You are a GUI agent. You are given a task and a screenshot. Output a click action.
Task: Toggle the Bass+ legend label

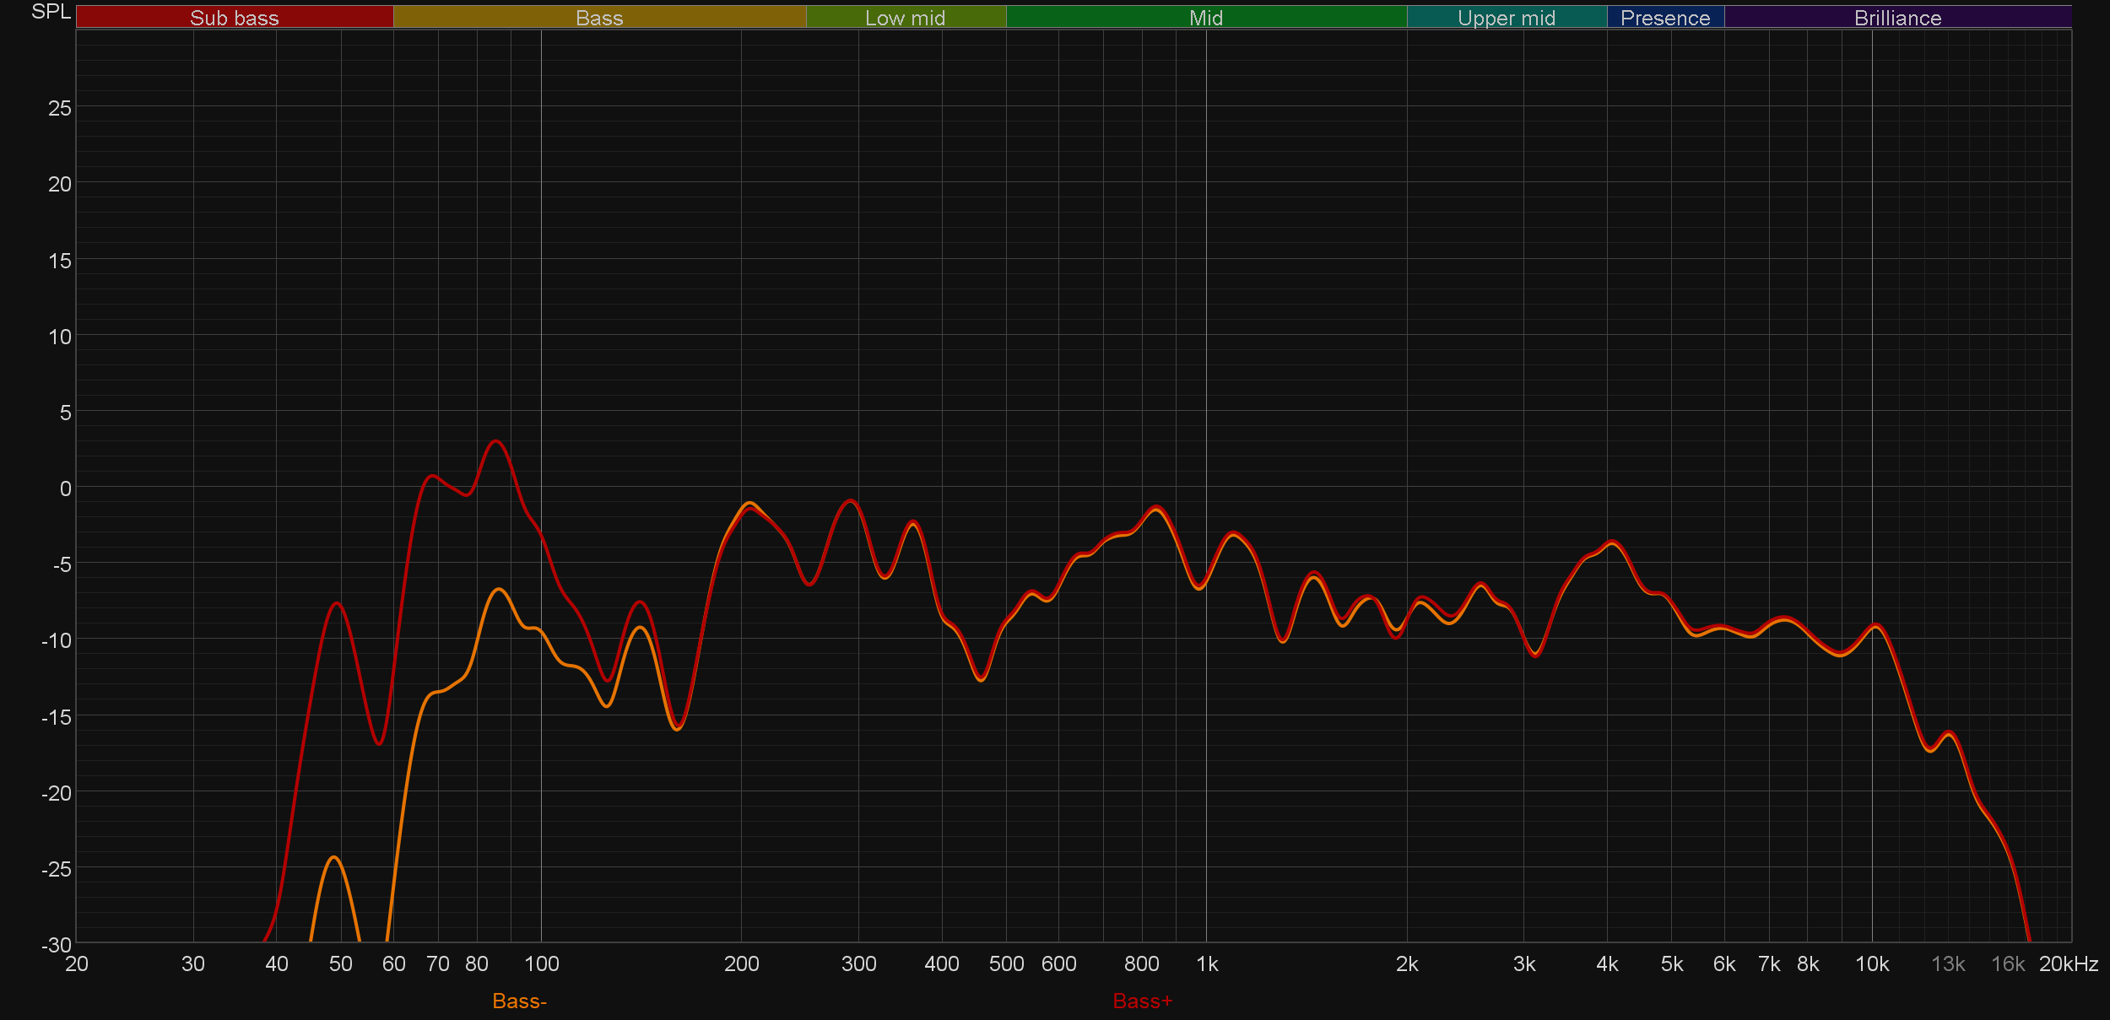tap(1142, 1001)
